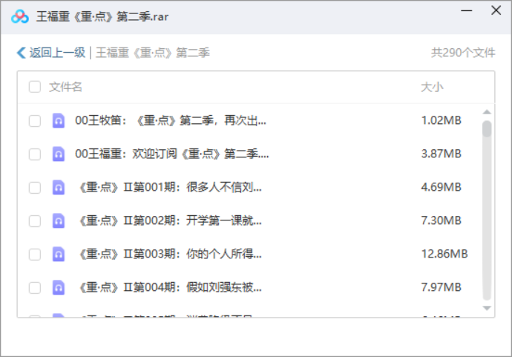Select file 《重·点》Ⅱ第003期：你的个人所得...
The image size is (512, 357).
(x=169, y=254)
